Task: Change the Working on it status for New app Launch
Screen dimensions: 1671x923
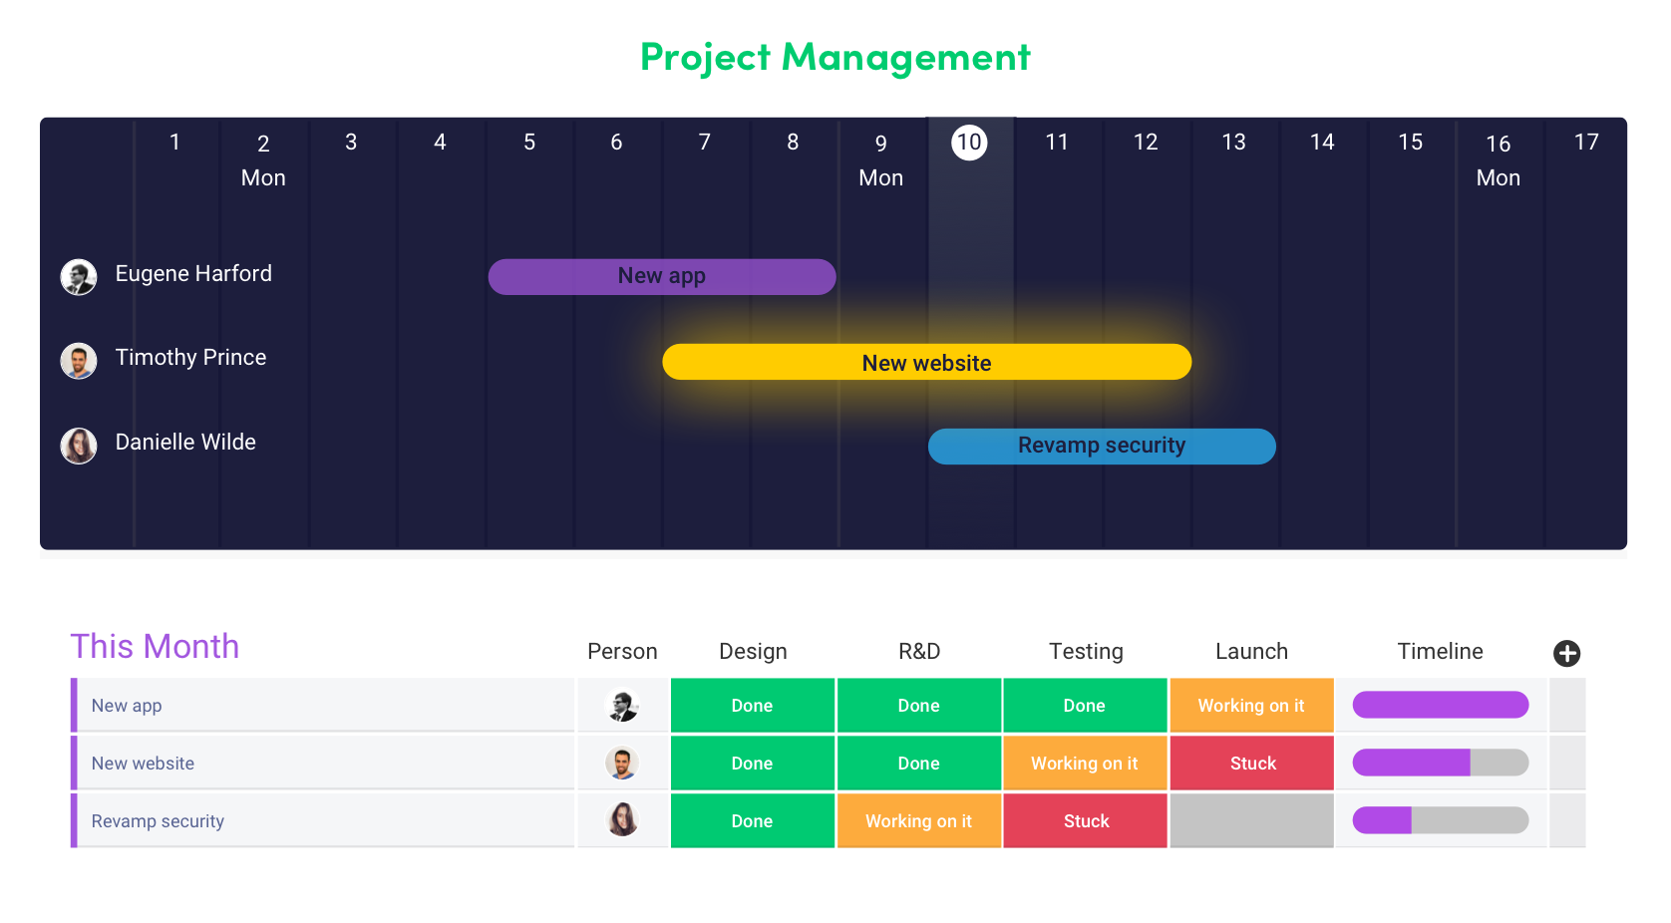Action: click(1251, 705)
